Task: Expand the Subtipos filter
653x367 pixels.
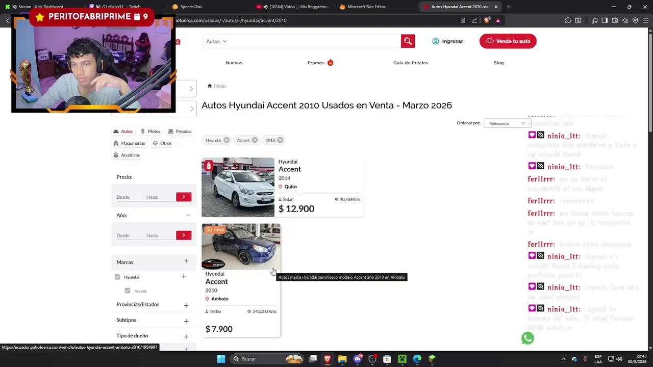Action: click(x=186, y=321)
